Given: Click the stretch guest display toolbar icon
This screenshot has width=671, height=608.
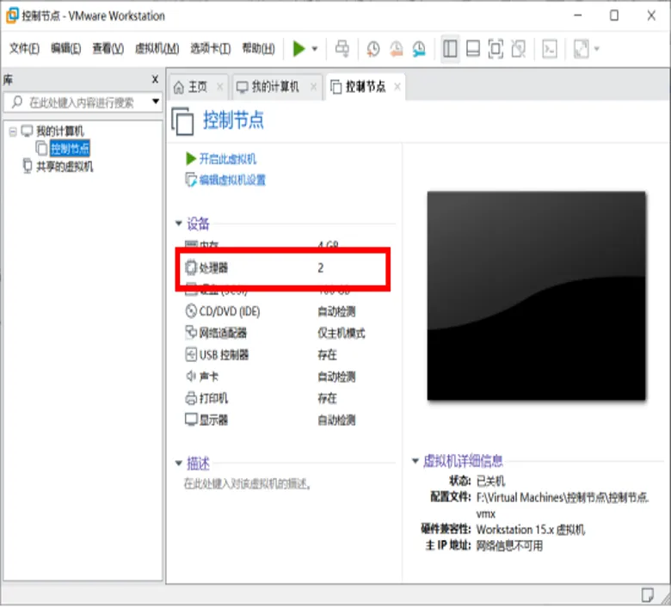Looking at the screenshot, I should coord(582,49).
